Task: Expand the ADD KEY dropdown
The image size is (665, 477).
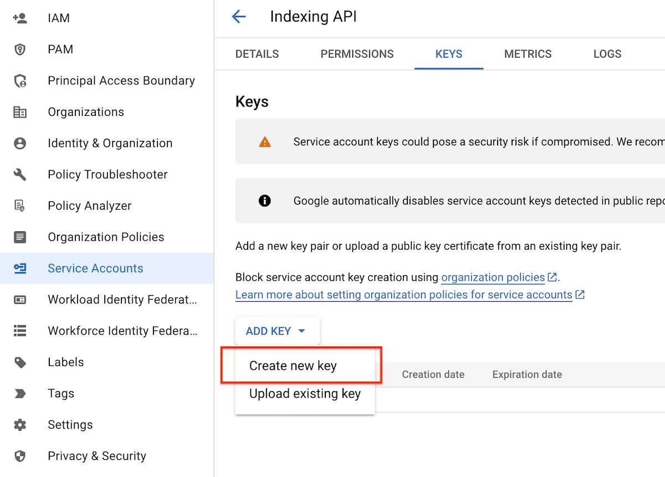Action: point(276,331)
